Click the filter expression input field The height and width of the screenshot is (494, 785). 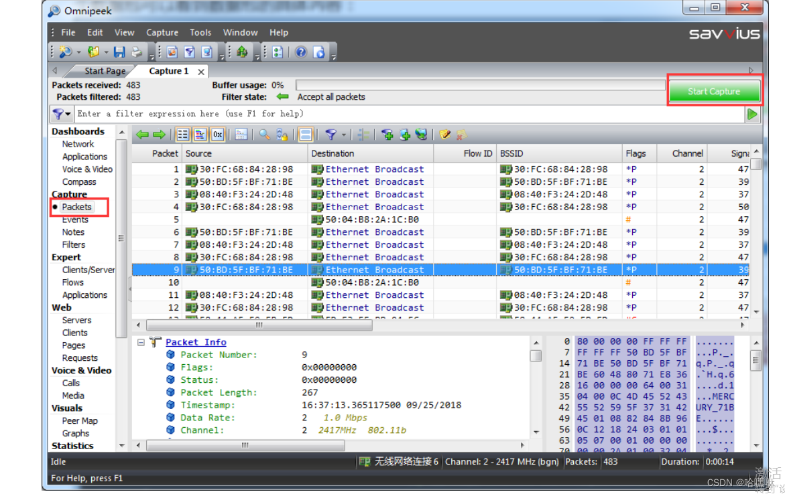pyautogui.click(x=408, y=114)
